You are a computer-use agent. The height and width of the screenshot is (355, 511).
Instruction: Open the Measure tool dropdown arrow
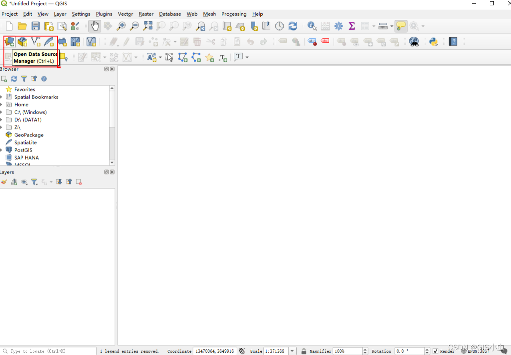392,26
